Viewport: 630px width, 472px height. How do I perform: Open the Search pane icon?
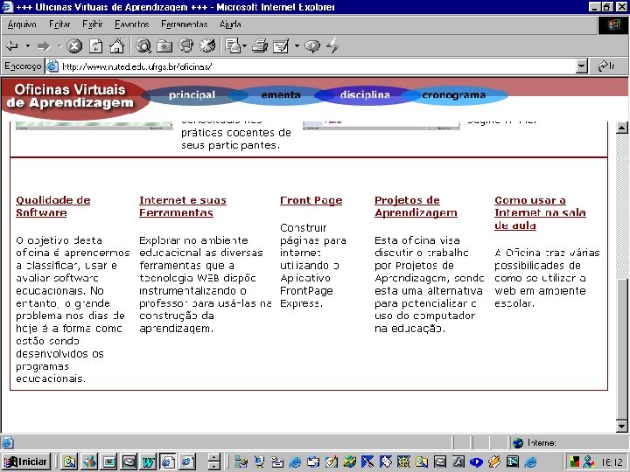[143, 46]
